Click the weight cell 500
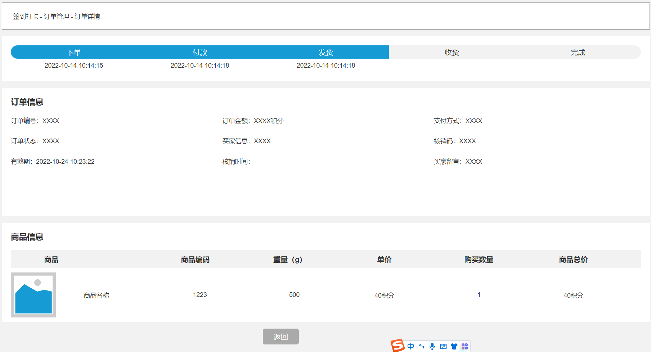The image size is (651, 352). coord(294,295)
